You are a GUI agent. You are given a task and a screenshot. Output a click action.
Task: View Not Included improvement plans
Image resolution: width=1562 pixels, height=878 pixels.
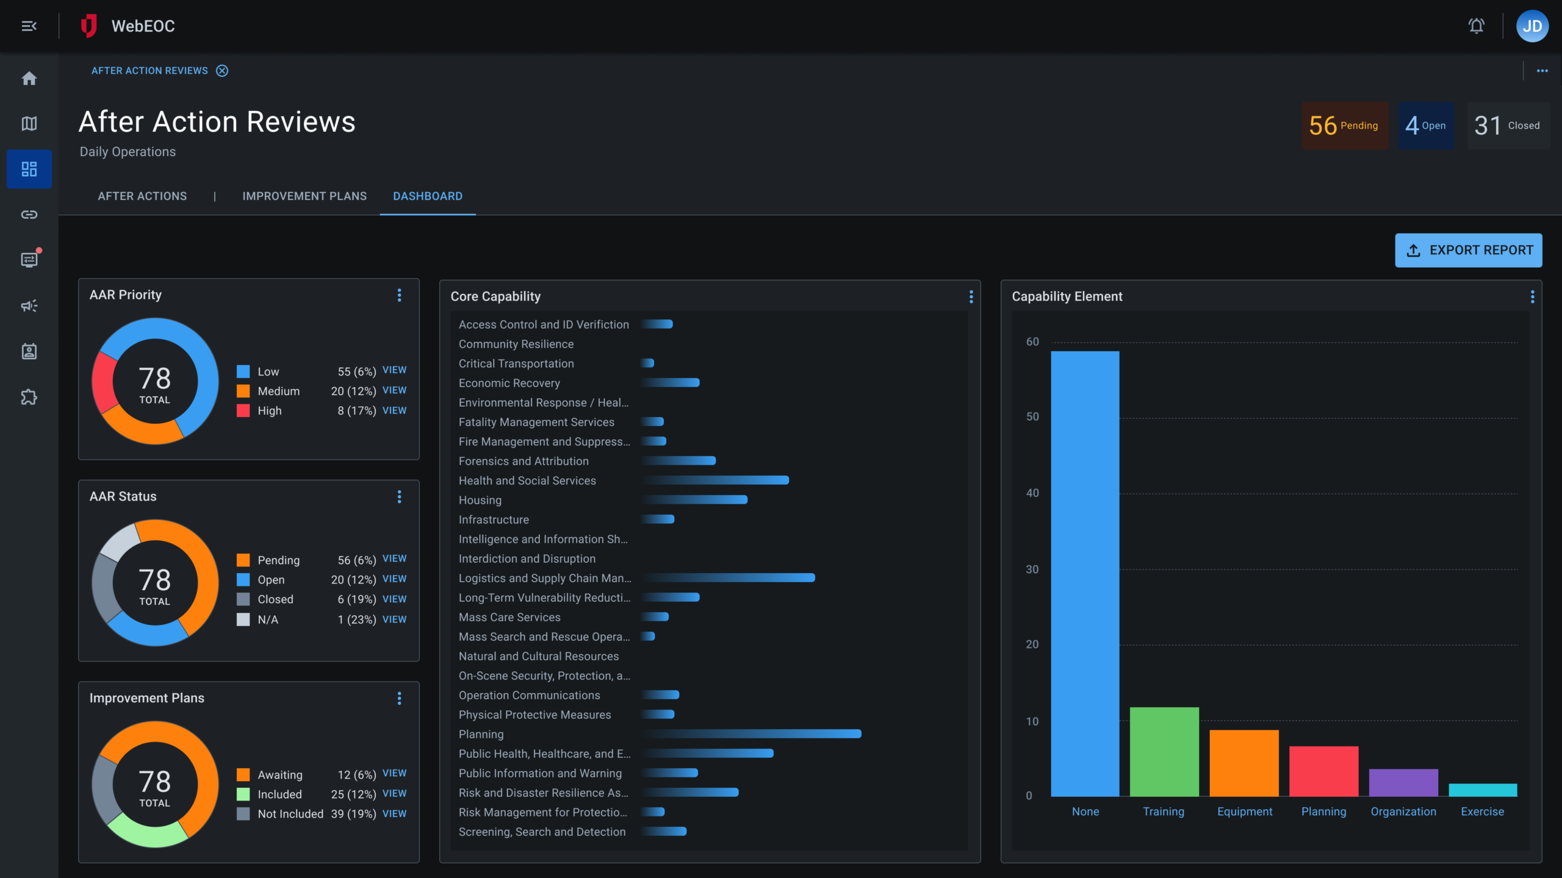(394, 813)
